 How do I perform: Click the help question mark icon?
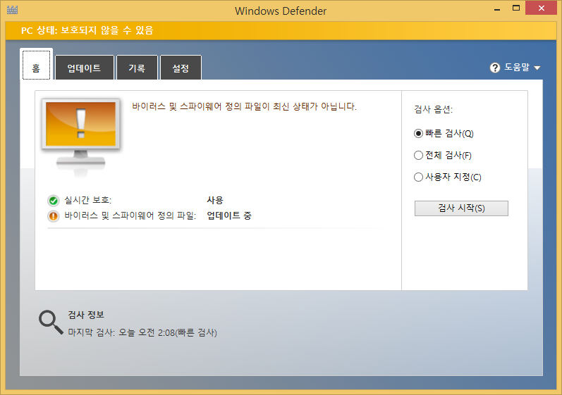494,68
